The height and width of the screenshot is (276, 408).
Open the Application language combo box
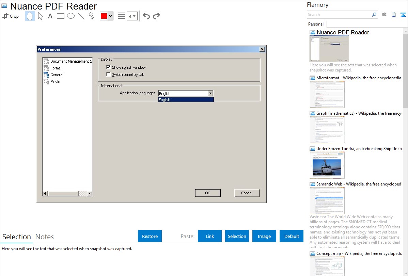point(186,93)
